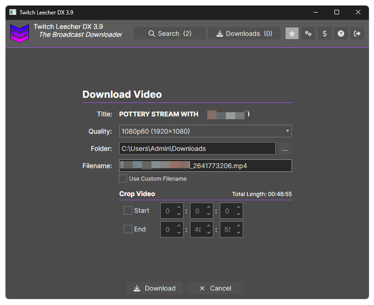Open help via the question mark icon

[340, 33]
